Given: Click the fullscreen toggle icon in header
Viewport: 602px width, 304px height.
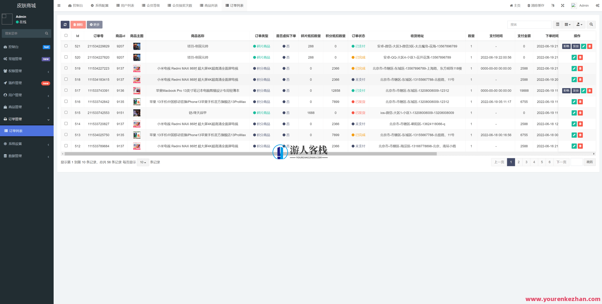Looking at the screenshot, I should click(563, 5).
